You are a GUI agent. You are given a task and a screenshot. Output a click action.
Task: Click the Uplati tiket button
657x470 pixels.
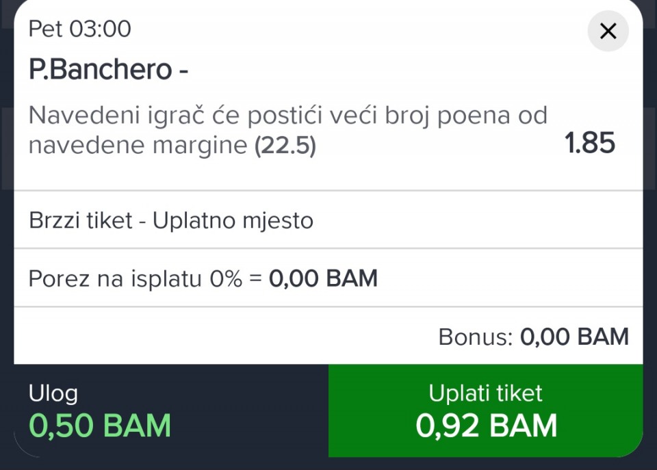click(x=486, y=410)
